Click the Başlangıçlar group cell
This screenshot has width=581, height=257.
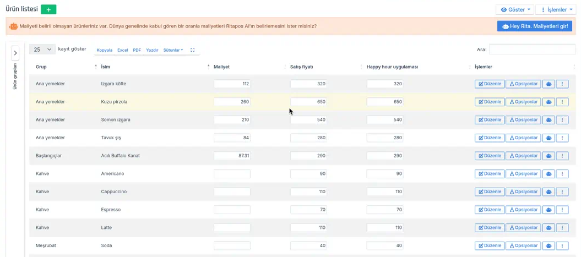(x=48, y=156)
